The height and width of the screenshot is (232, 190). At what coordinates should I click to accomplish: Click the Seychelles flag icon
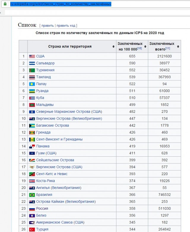[32, 160]
